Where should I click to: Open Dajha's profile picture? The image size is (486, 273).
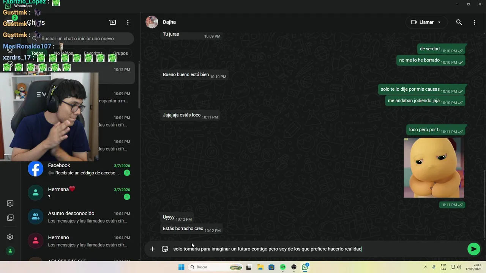(152, 22)
